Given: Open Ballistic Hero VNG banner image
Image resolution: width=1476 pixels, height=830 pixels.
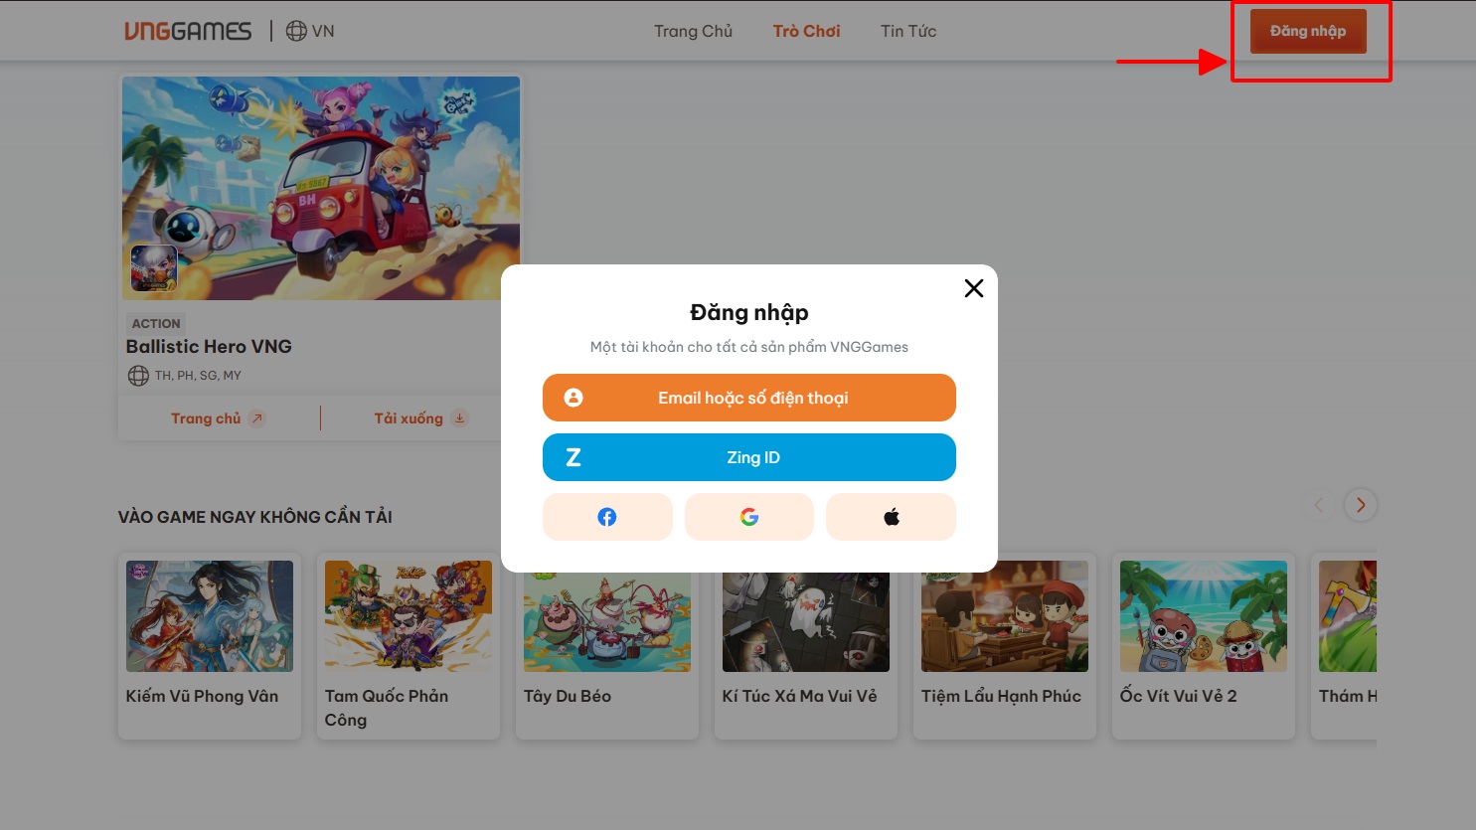Looking at the screenshot, I should point(320,169).
